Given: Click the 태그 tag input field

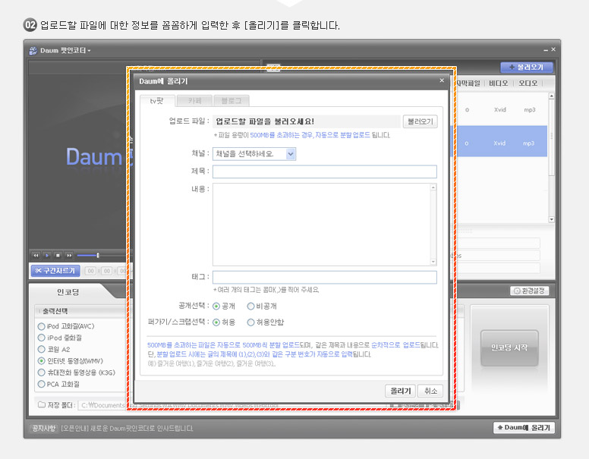Looking at the screenshot, I should coord(325,277).
